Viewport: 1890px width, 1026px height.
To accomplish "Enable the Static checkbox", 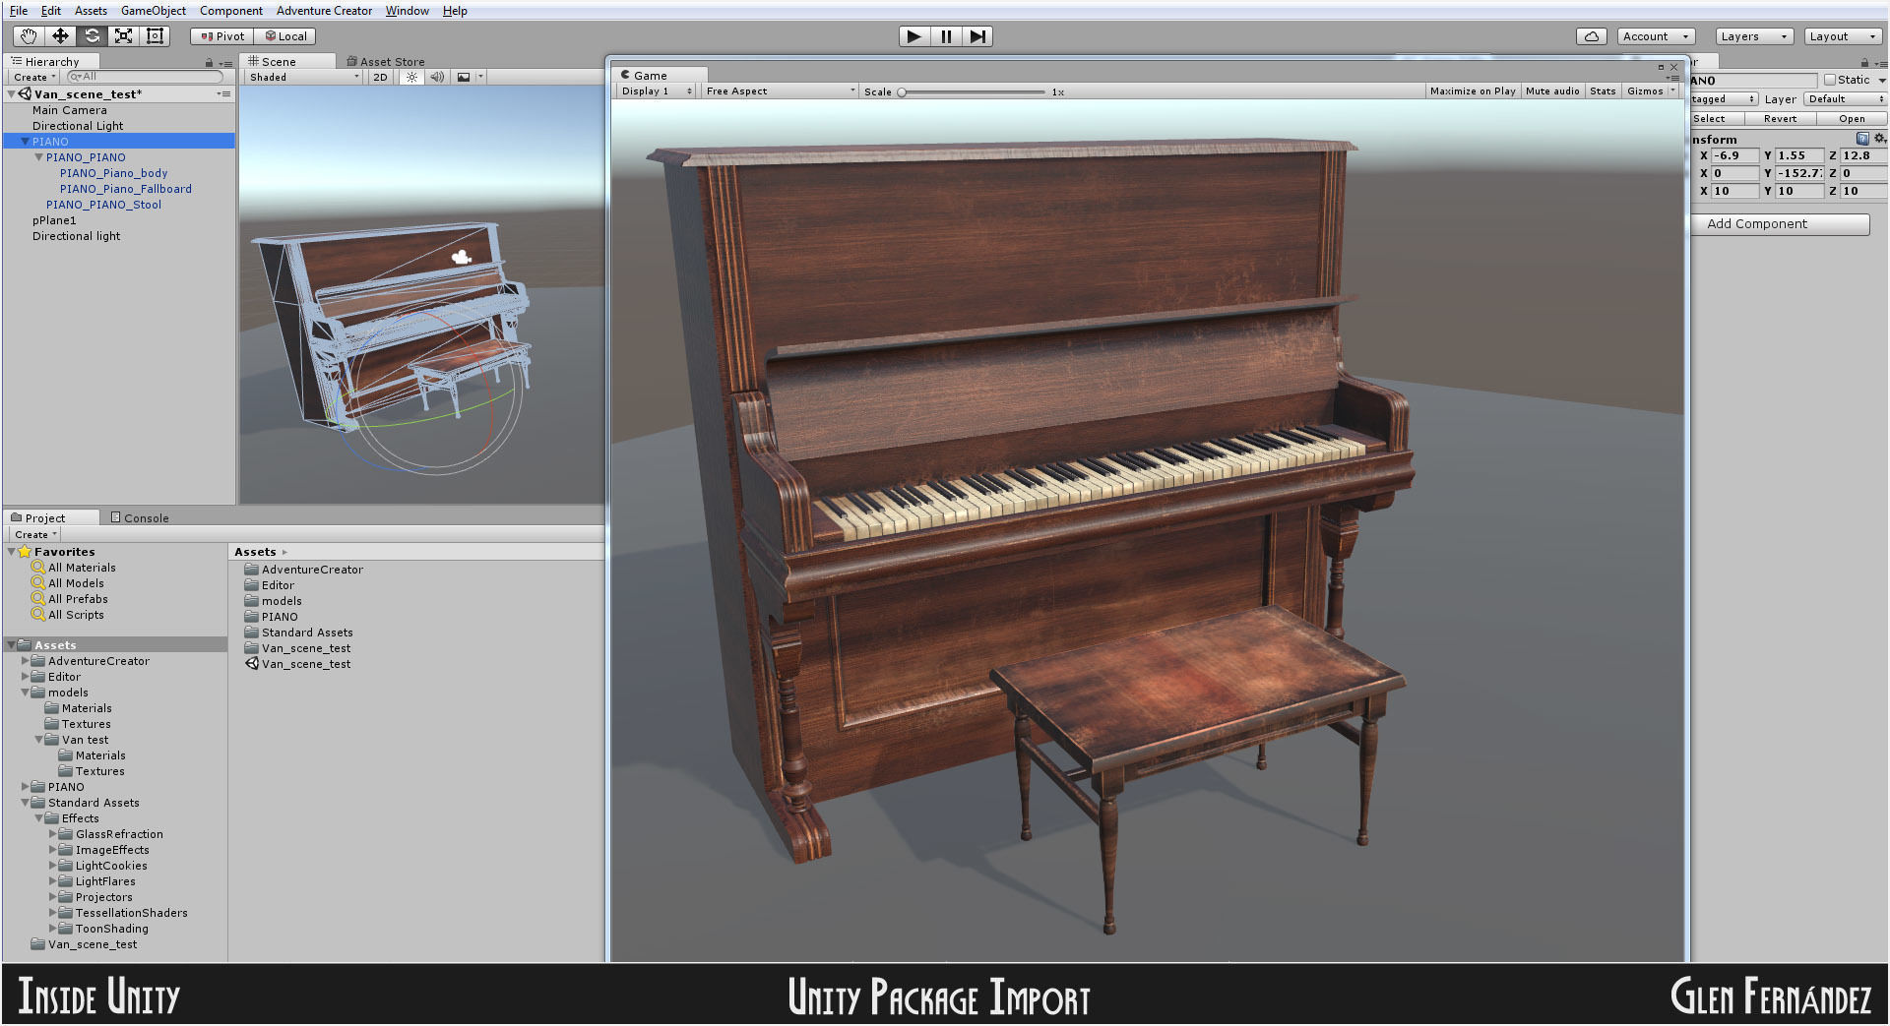I will (1830, 80).
